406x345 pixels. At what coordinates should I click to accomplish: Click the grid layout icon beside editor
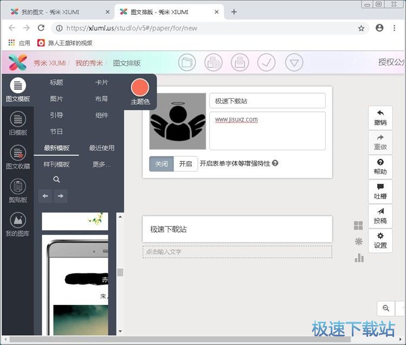coord(358,225)
